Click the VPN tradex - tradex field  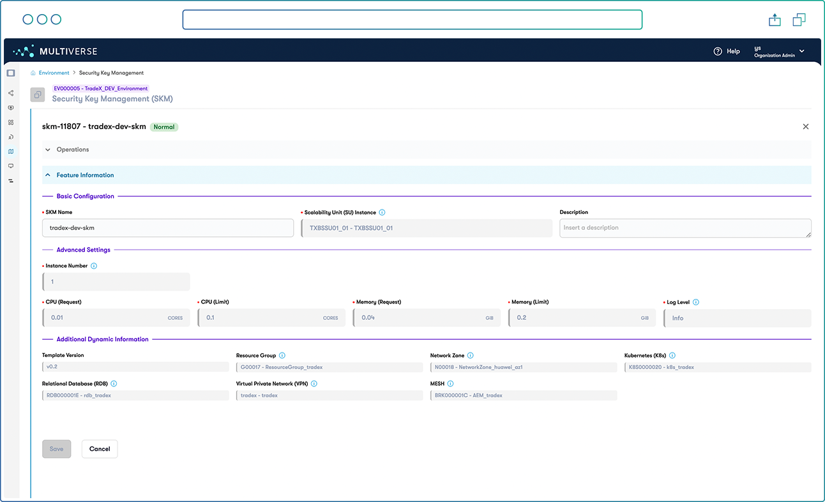[x=329, y=395]
